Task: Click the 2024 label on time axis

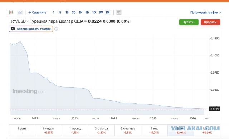Action: pyautogui.click(x=114, y=118)
